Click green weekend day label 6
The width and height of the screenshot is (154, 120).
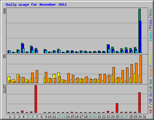click(x=32, y=117)
